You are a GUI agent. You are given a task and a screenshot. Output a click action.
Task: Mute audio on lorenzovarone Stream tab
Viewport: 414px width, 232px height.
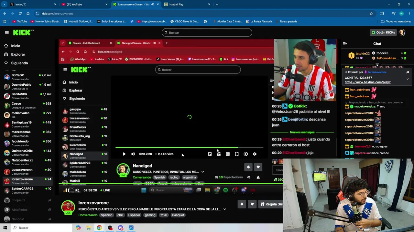pos(153,5)
